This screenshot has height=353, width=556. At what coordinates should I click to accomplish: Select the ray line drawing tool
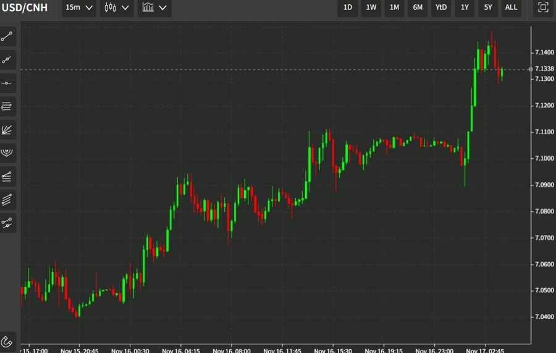point(7,59)
